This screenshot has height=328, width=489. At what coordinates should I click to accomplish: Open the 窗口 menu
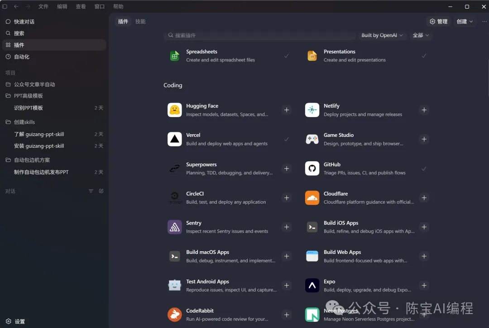coord(100,6)
